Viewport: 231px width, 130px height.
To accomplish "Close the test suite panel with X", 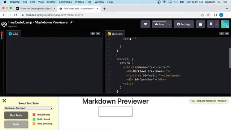I will [4, 101].
